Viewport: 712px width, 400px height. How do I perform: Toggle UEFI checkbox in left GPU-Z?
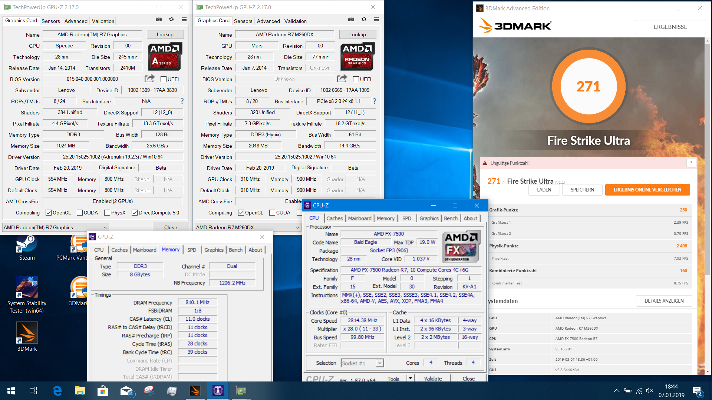tap(164, 79)
